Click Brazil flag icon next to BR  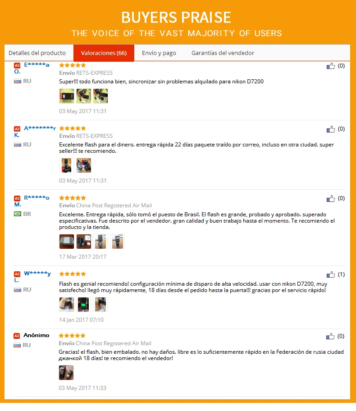pyautogui.click(x=18, y=214)
